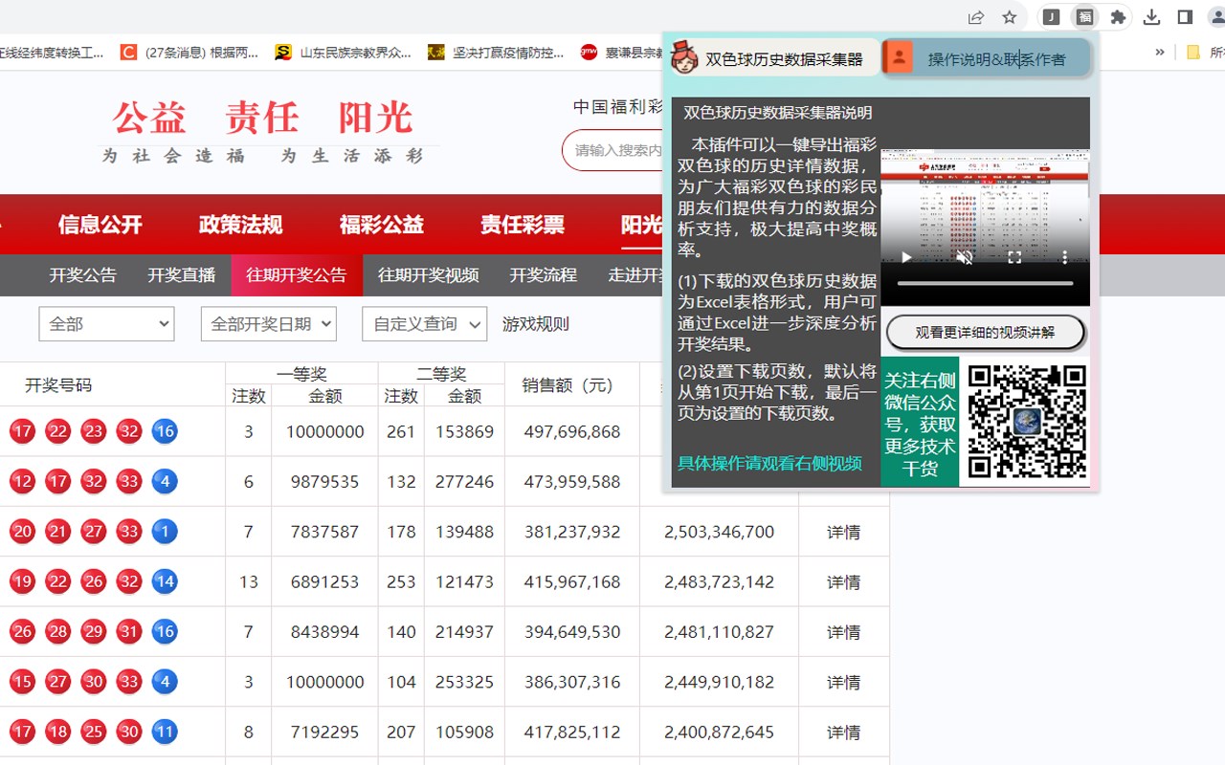Open 政策法规 navigation menu
The width and height of the screenshot is (1225, 765).
pyautogui.click(x=240, y=225)
